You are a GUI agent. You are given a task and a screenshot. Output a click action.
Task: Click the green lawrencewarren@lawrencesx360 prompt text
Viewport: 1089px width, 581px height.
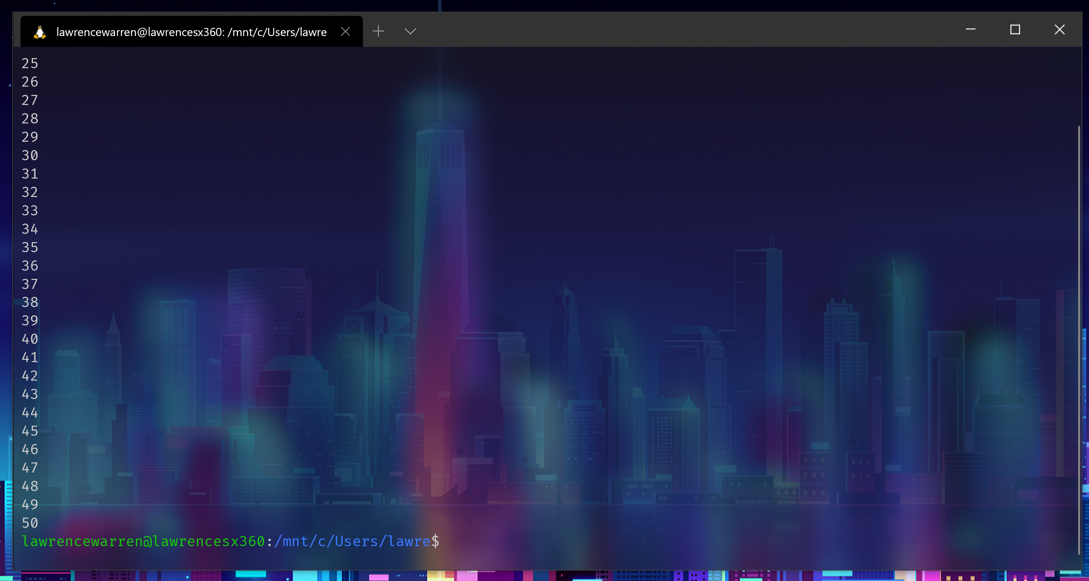pyautogui.click(x=143, y=541)
